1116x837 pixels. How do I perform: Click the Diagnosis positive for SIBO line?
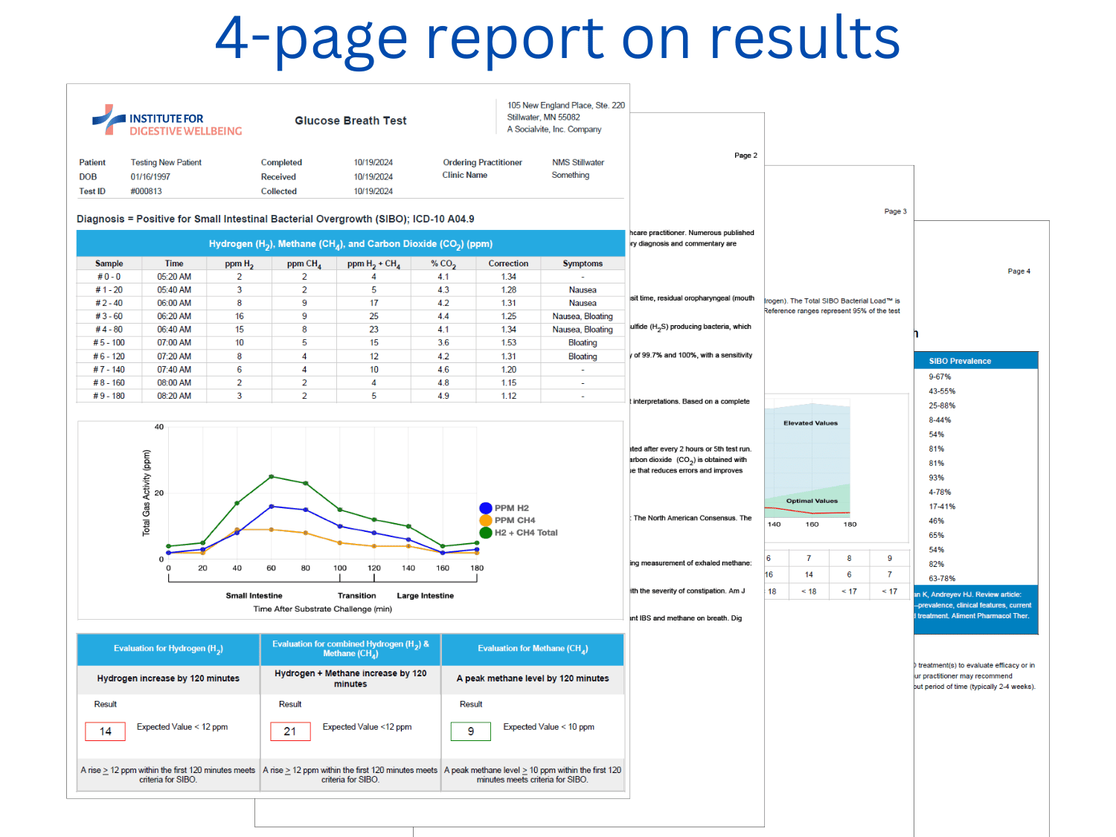(275, 219)
